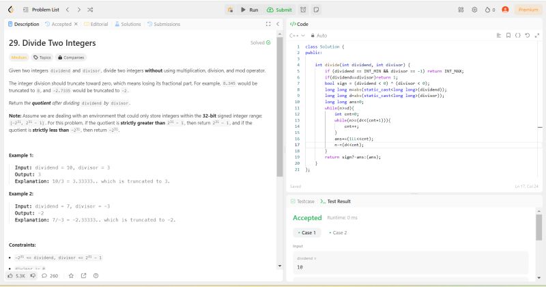Maximize the description panel fullscreen icon

coord(268,24)
